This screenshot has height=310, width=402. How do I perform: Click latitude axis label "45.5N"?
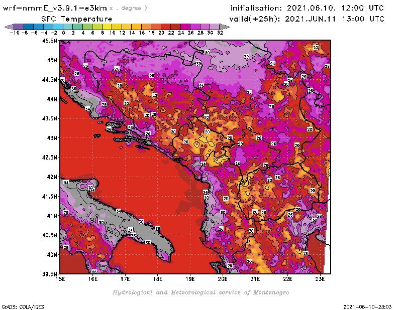49,41
